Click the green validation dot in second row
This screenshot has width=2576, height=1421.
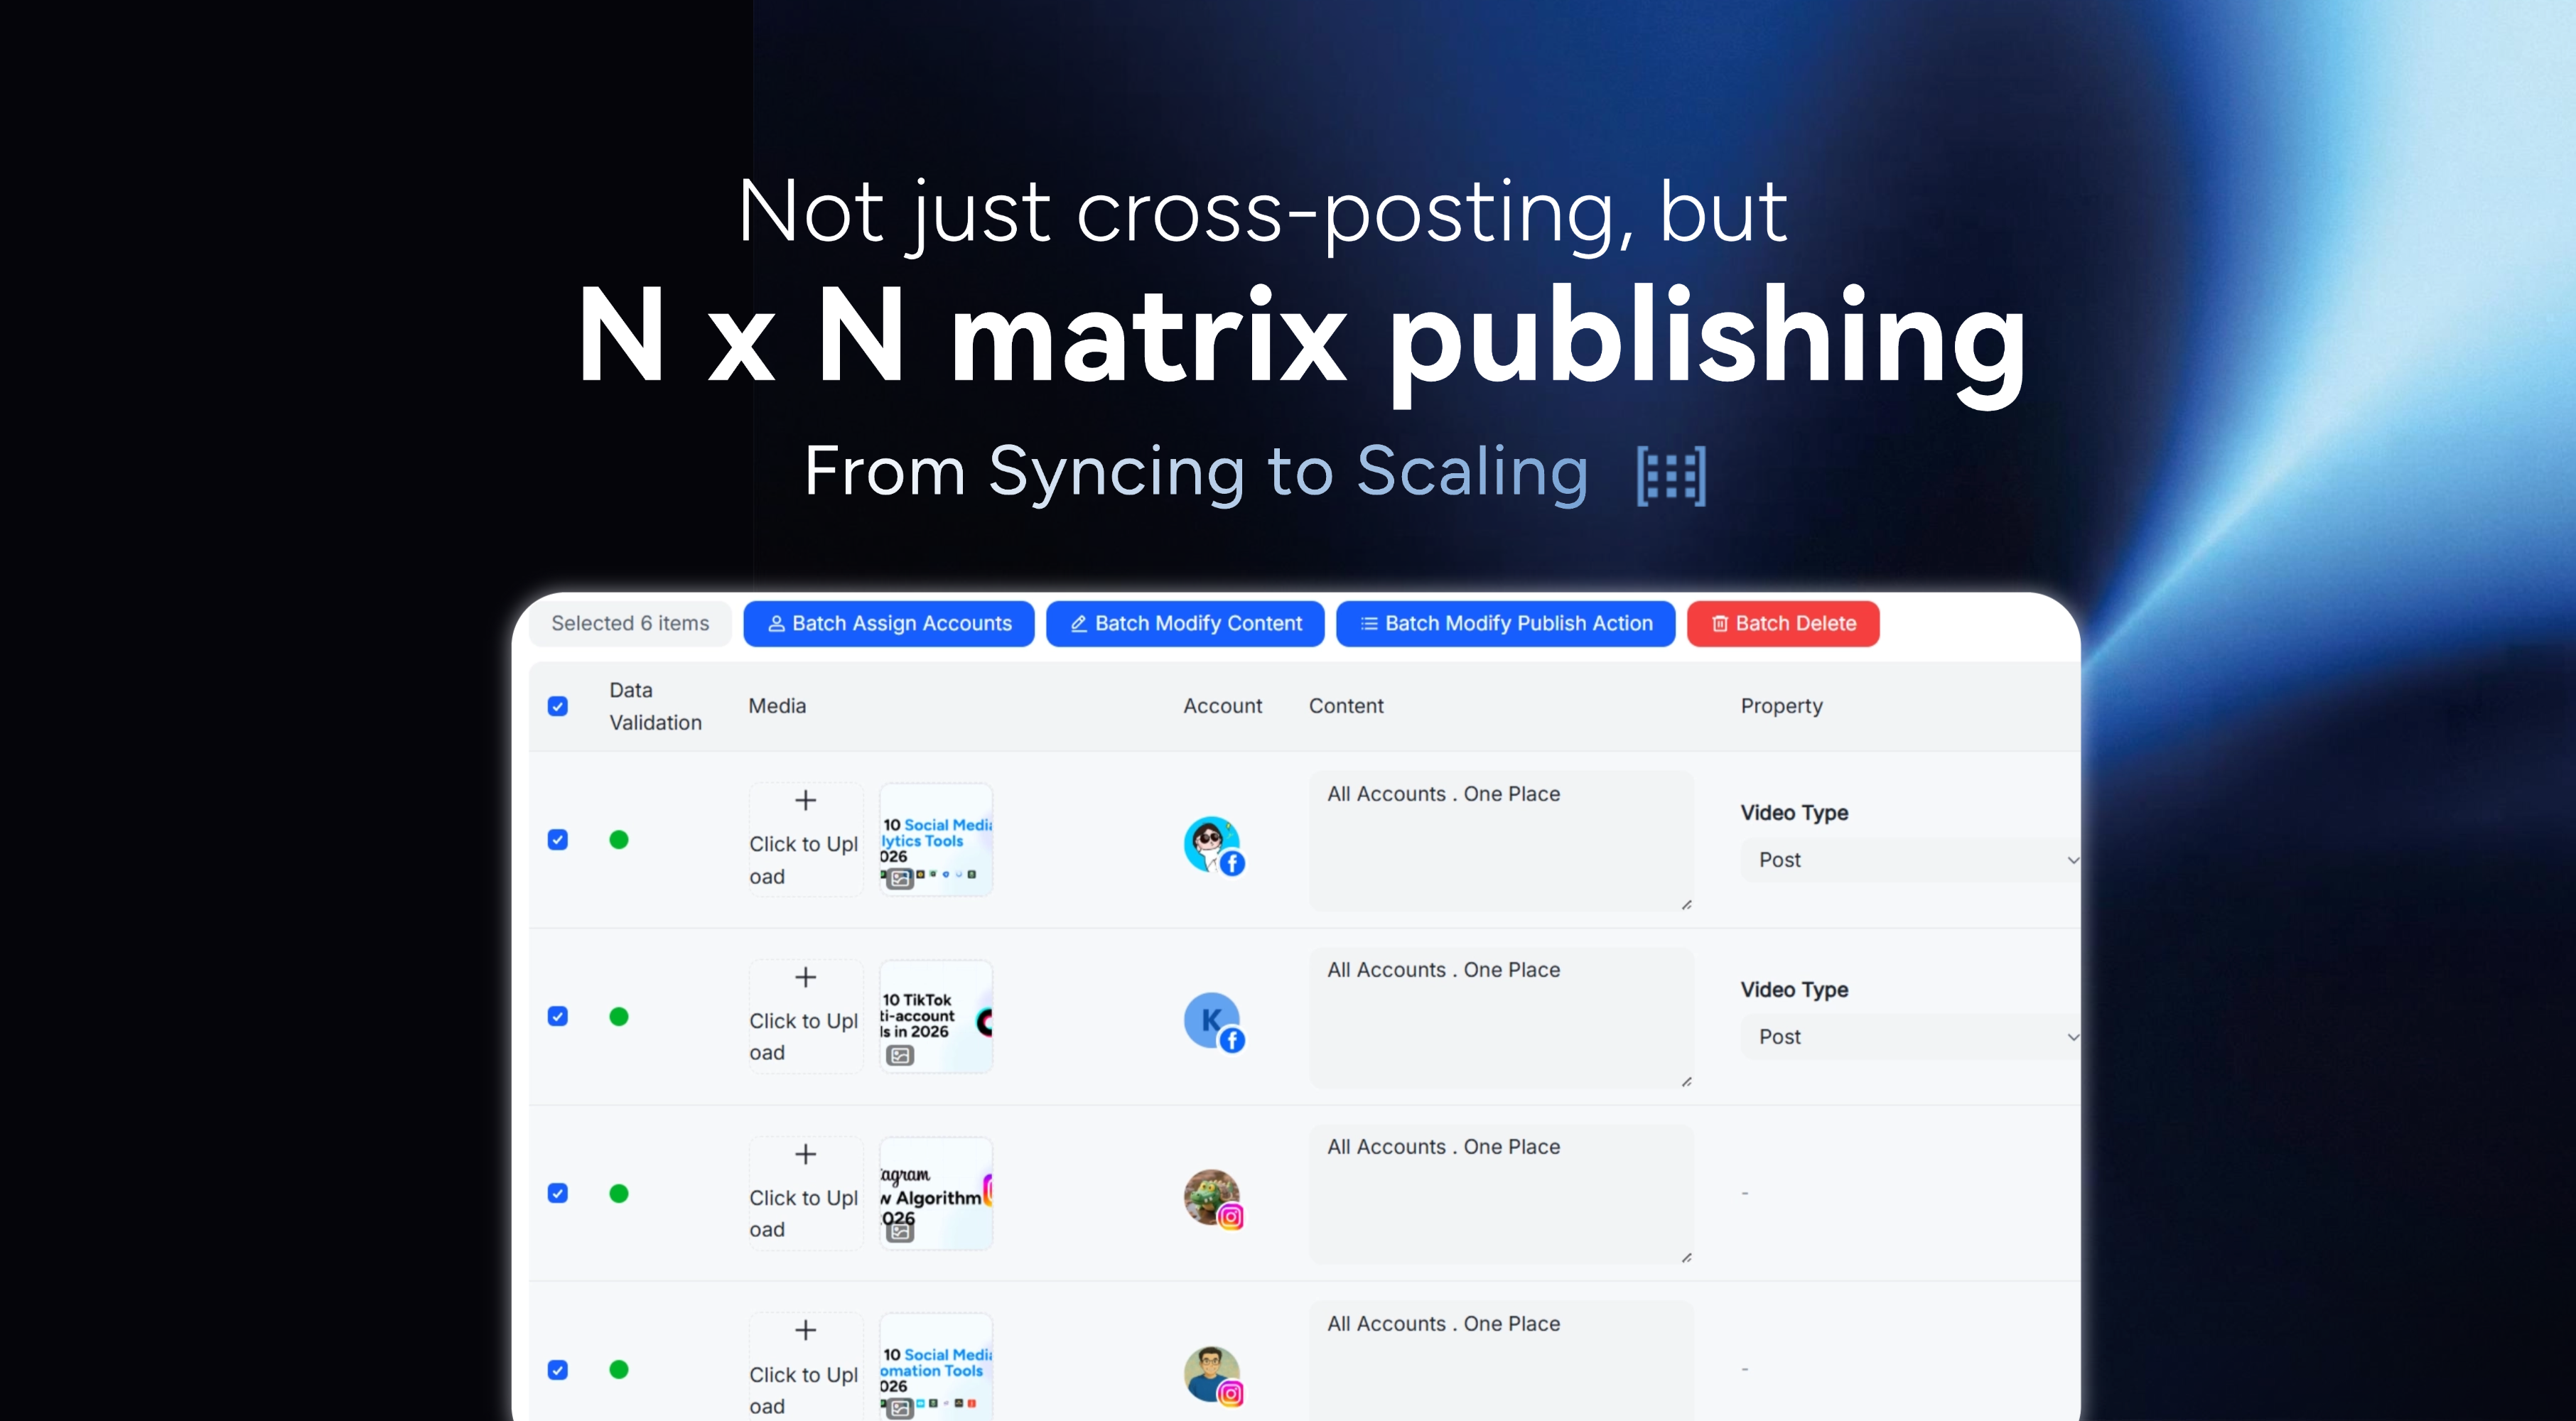(x=619, y=1017)
